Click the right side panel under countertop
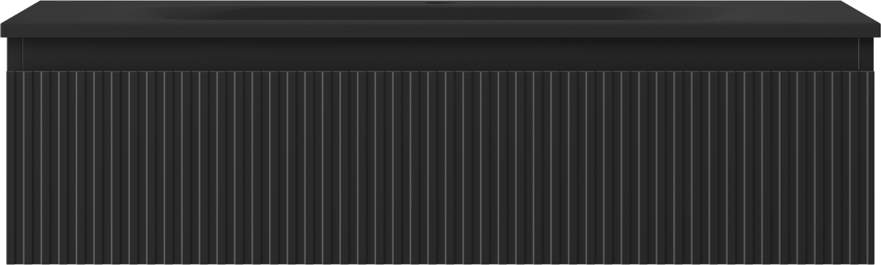Screen dimensions: 881x265 click(x=866, y=54)
